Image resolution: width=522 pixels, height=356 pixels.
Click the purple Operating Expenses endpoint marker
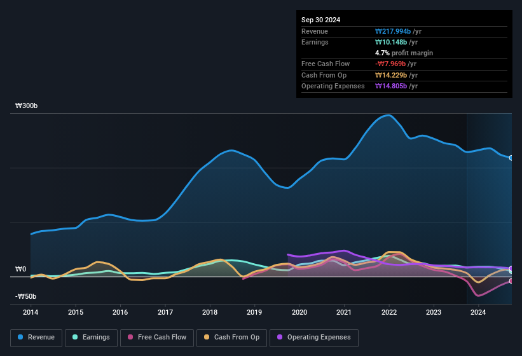[x=511, y=269]
